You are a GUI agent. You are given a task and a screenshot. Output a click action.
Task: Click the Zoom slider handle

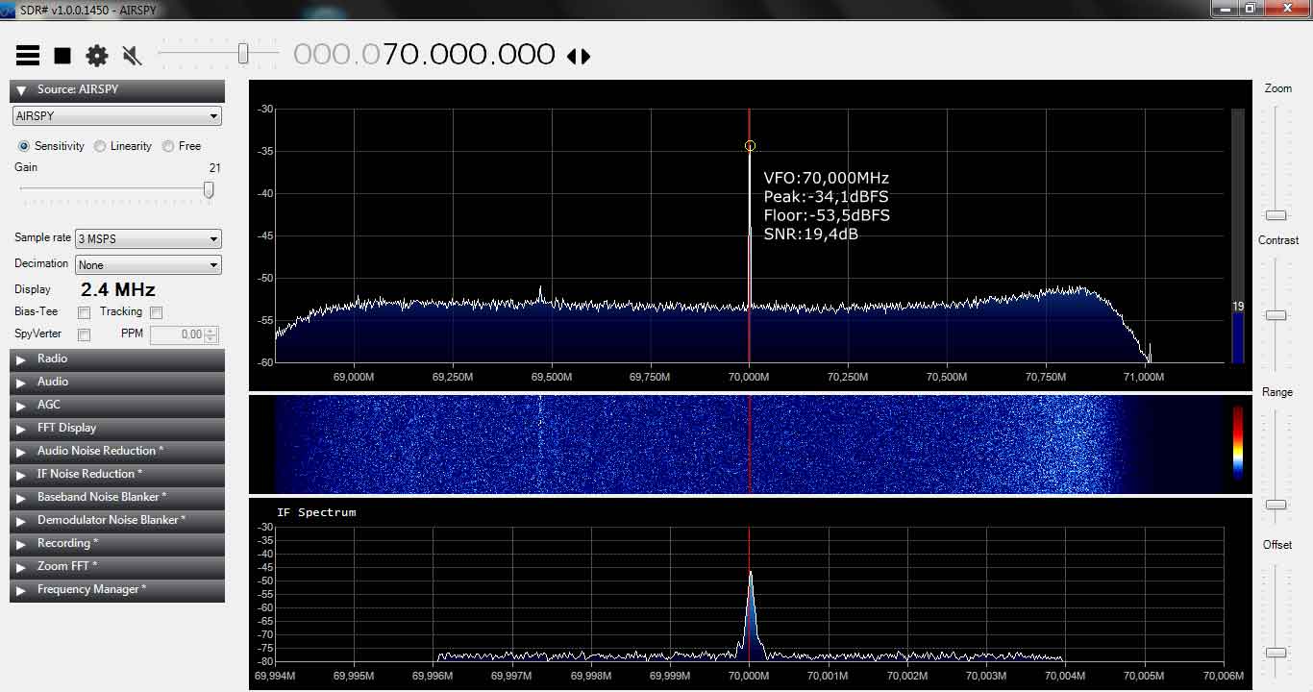click(1276, 215)
